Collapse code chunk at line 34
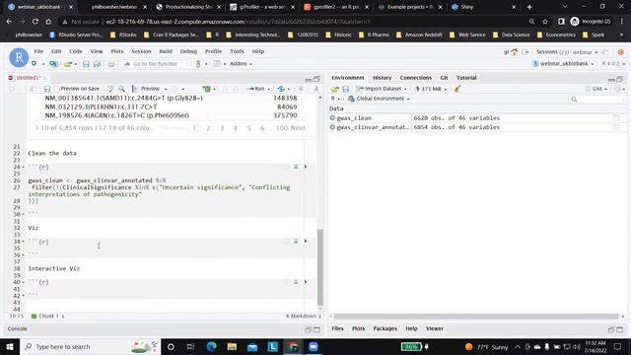The width and height of the screenshot is (631, 355). coord(23,242)
